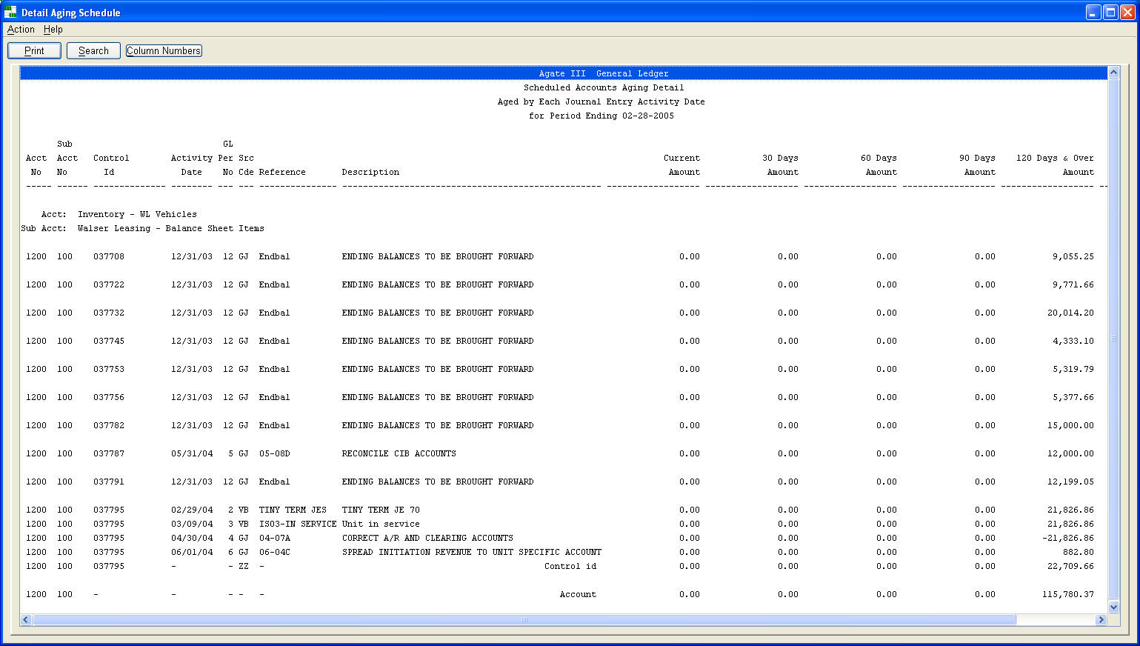Image resolution: width=1140 pixels, height=646 pixels.
Task: Minimize the Detail Aging Schedule window
Action: point(1093,12)
